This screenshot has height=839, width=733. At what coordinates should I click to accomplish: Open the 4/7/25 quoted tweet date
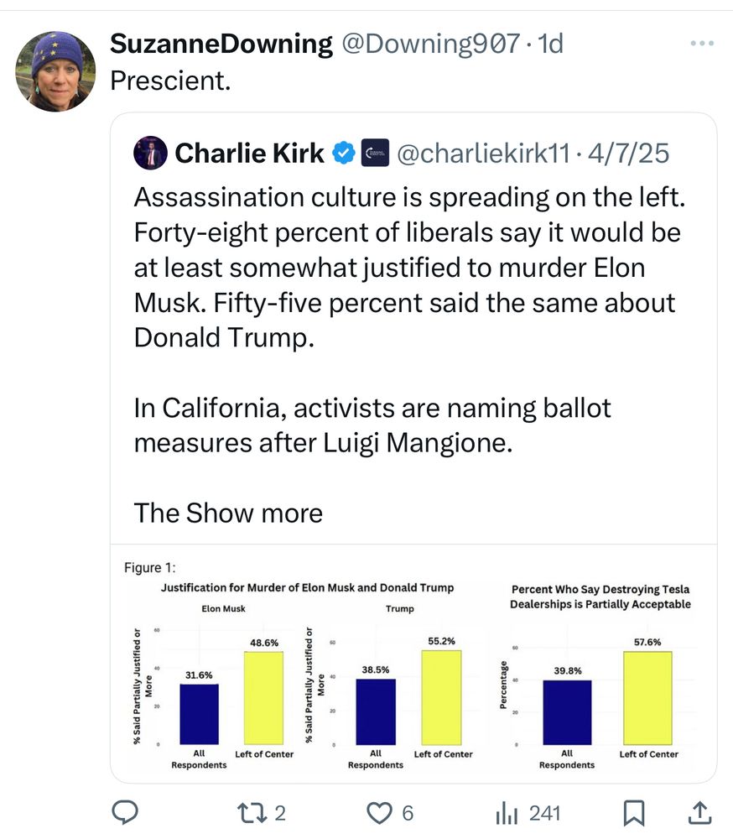point(631,154)
